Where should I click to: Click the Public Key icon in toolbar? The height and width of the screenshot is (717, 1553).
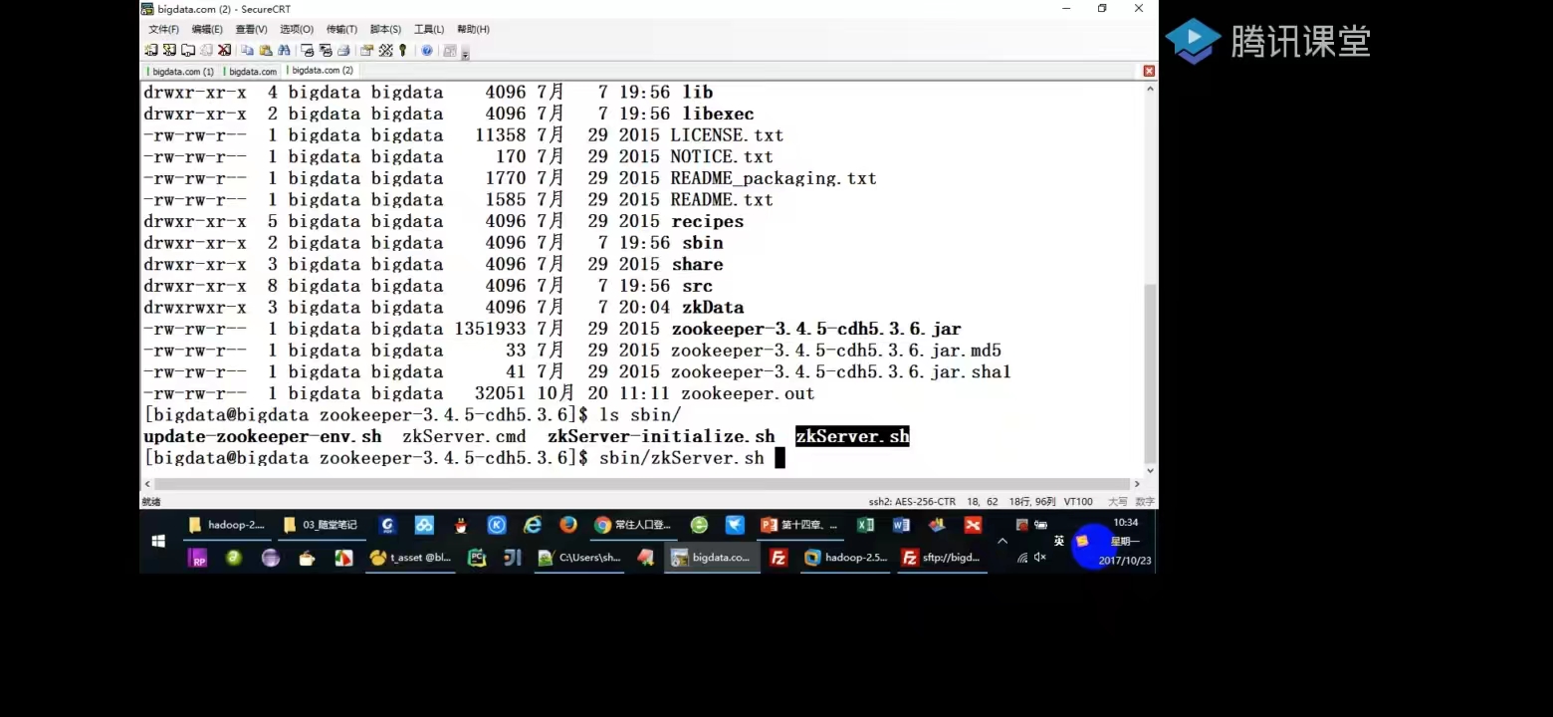tap(402, 50)
